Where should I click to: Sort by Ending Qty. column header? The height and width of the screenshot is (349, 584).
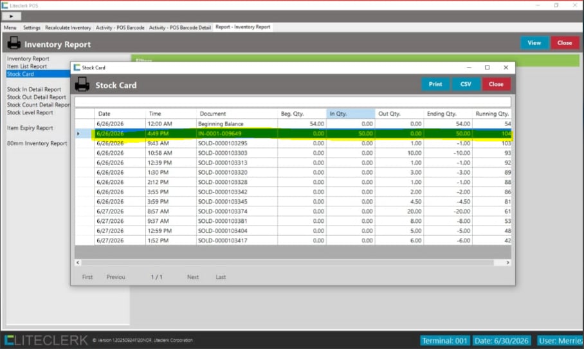[448, 114]
